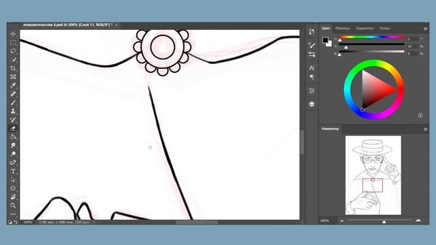This screenshot has width=436, height=245.
Task: Click the saturation slider bar
Action: 371,44
